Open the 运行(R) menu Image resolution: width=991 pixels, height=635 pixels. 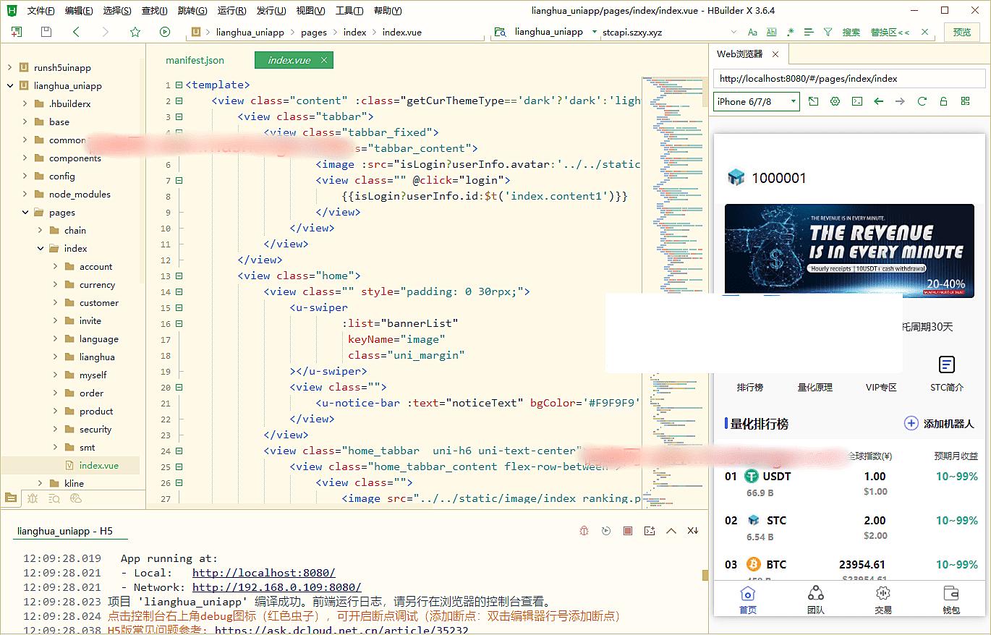(x=231, y=11)
